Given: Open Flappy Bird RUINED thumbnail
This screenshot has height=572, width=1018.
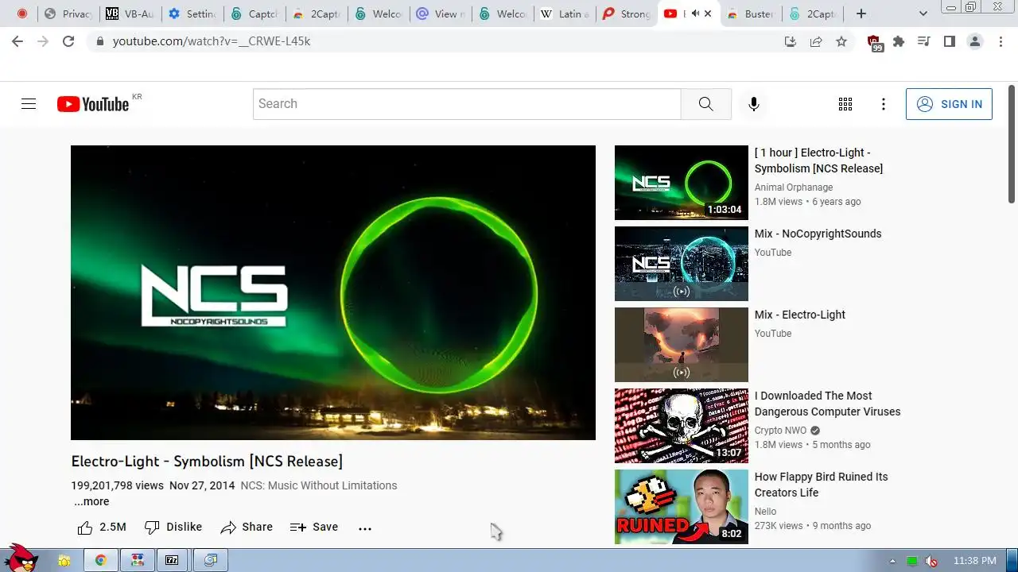Looking at the screenshot, I should coord(682,507).
